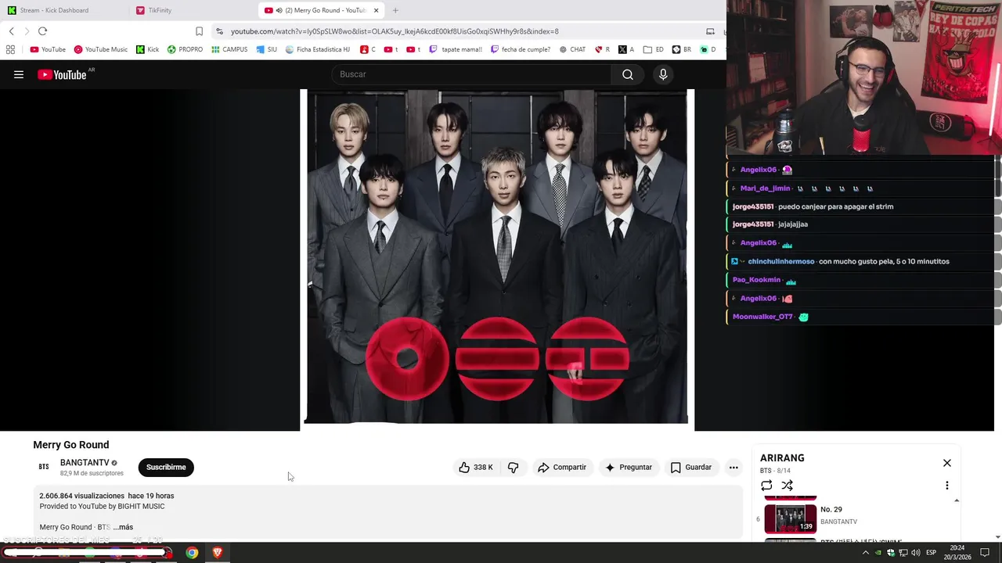Toggle playlist loop in ARIRANG panel
Image resolution: width=1002 pixels, height=563 pixels.
(x=766, y=486)
